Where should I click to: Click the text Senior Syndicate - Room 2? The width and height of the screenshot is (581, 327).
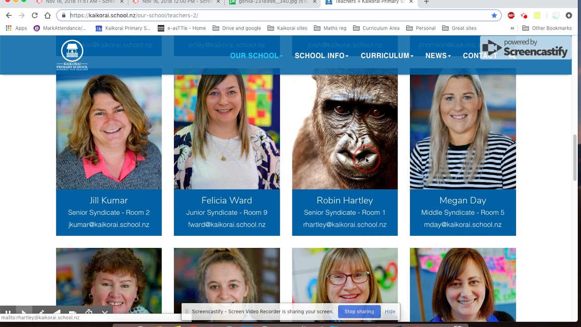[109, 213]
